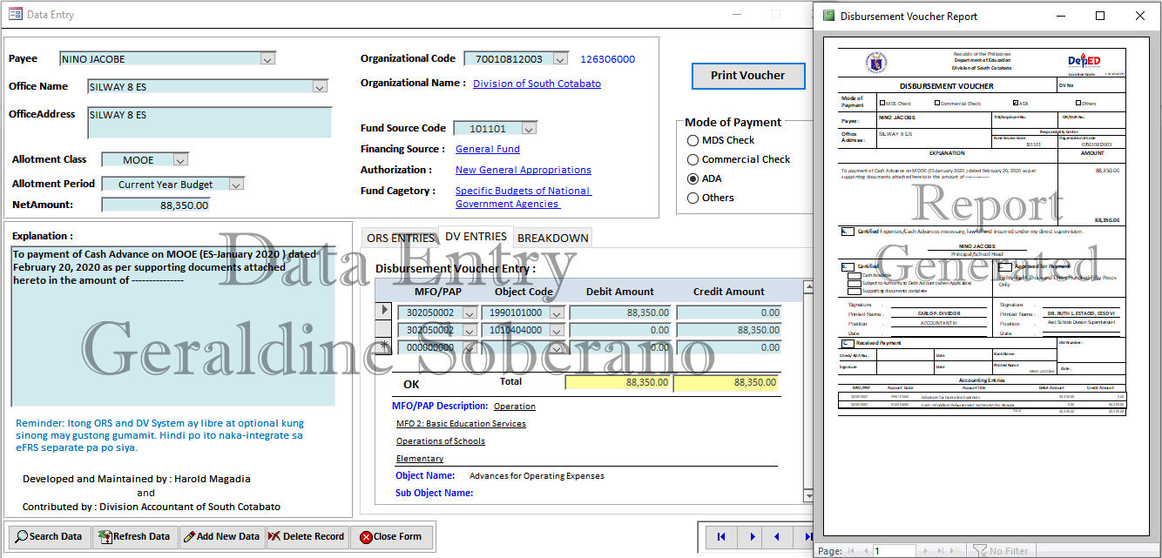Image resolution: width=1162 pixels, height=558 pixels.
Task: Click the Print Voucher button
Action: point(748,76)
